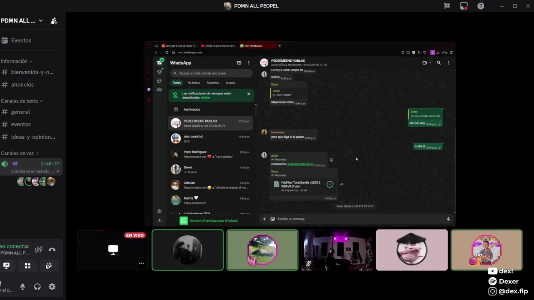Viewport: 534px width, 300px height.
Task: Switch to the get tf out browser tab
Action: click(179, 46)
